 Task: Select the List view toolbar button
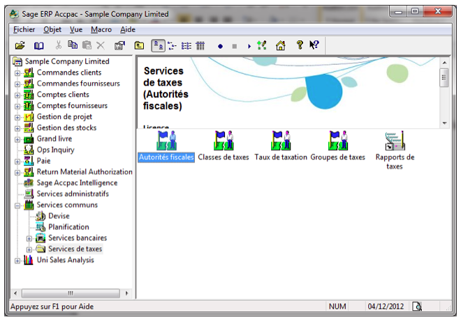click(x=186, y=46)
